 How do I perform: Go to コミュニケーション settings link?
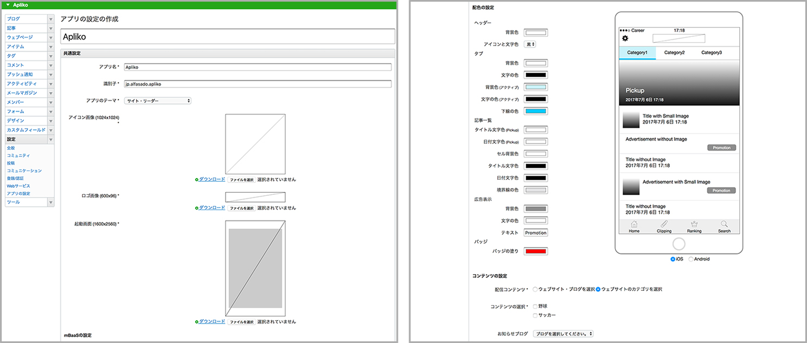tap(24, 170)
